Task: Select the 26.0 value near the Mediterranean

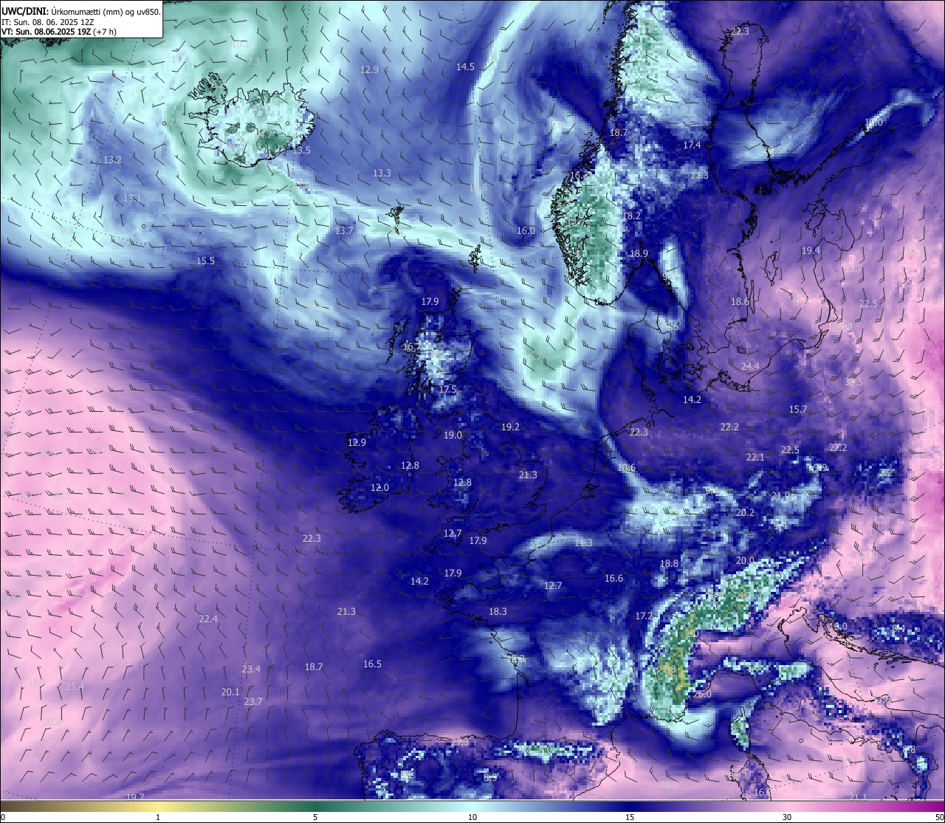Action: (702, 694)
